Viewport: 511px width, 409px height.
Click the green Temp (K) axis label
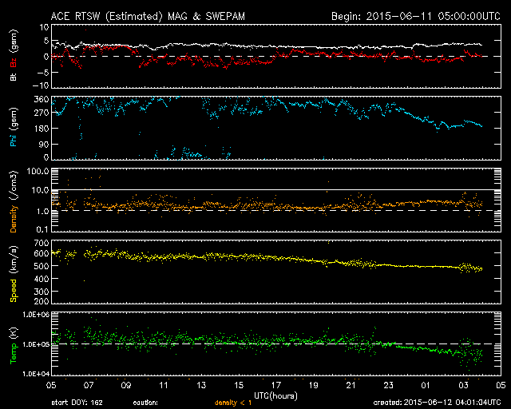pyautogui.click(x=13, y=343)
